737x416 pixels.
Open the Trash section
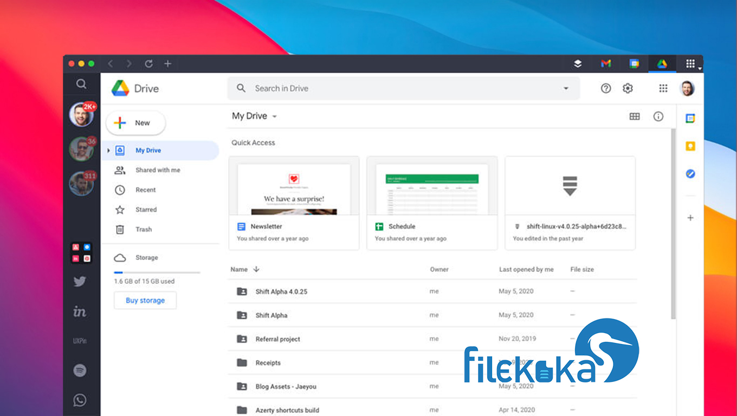[x=143, y=230]
